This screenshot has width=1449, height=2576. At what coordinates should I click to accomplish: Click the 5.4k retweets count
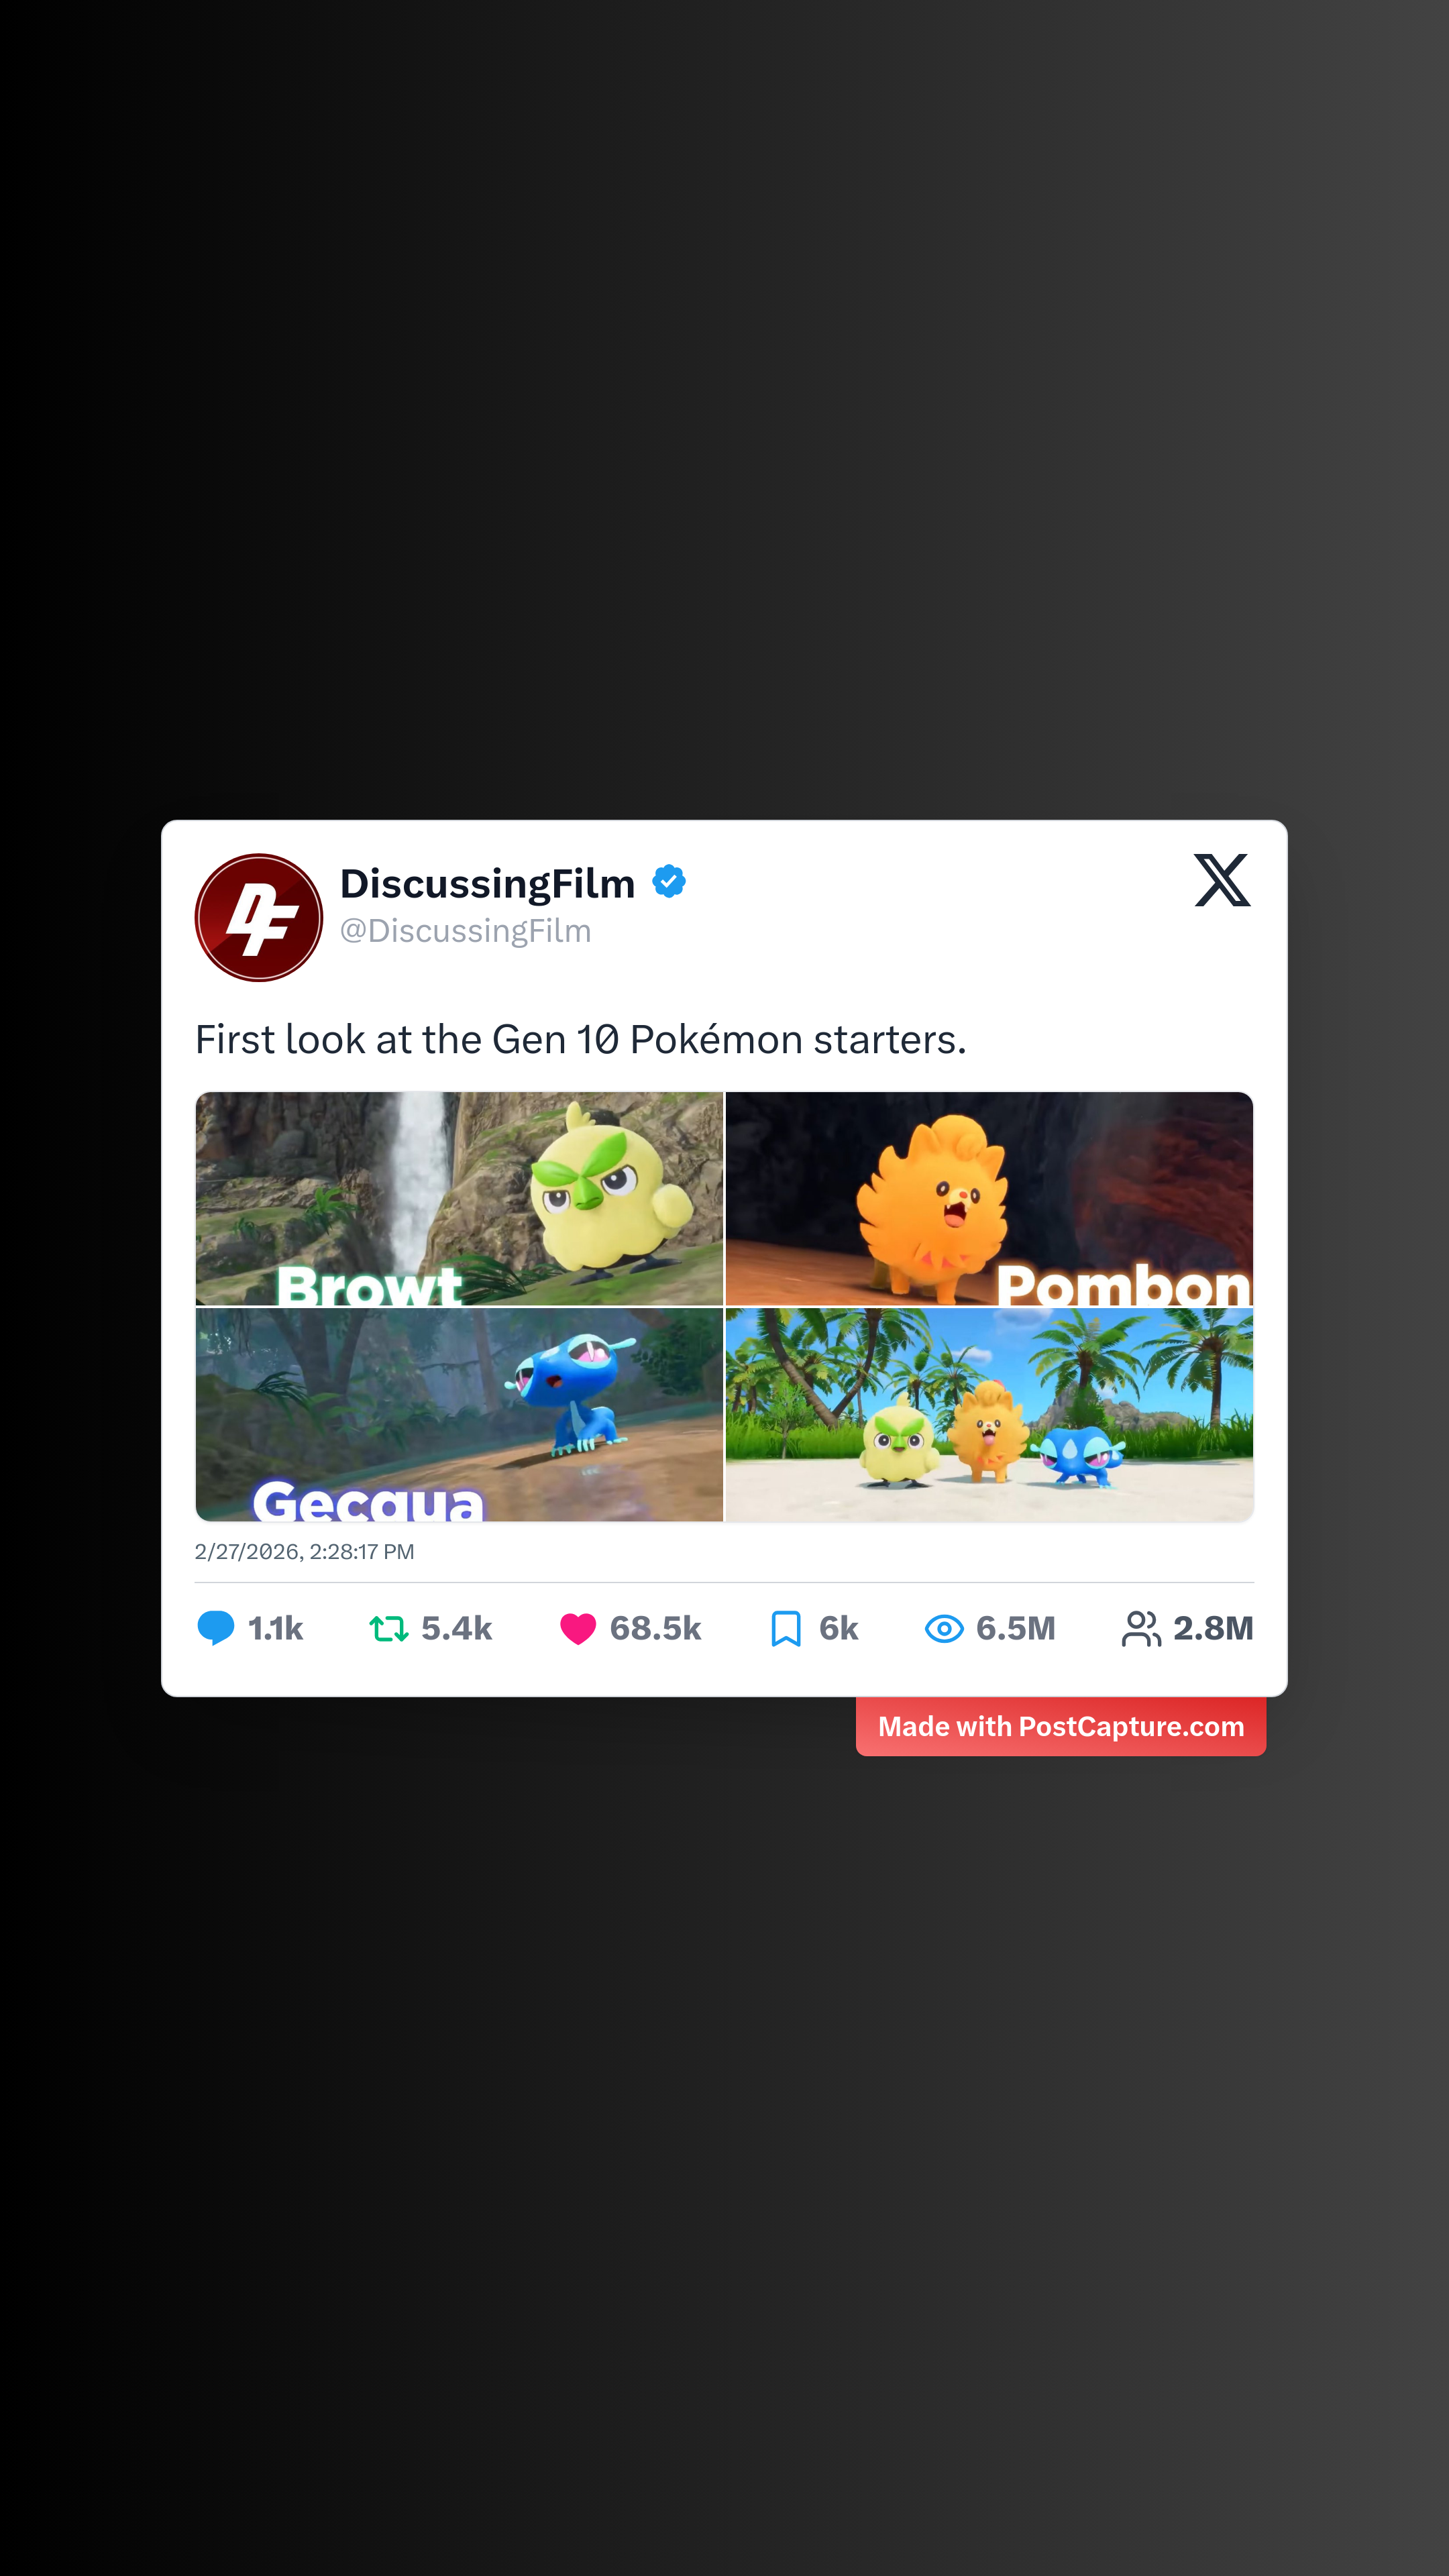pos(457,1629)
